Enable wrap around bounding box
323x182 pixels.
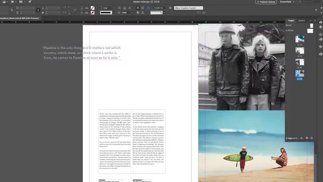(x=142, y=8)
